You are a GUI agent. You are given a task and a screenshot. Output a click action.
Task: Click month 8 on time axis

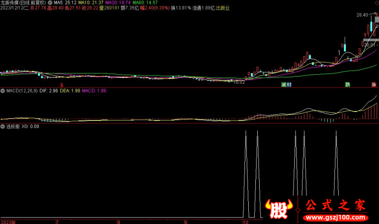coord(119,222)
